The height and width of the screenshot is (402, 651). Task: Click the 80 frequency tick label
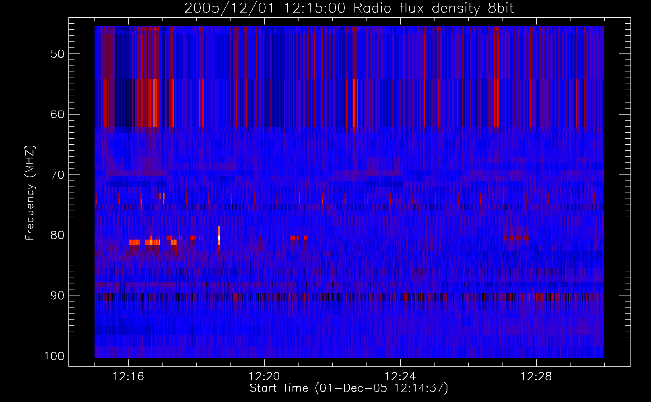pyautogui.click(x=58, y=235)
